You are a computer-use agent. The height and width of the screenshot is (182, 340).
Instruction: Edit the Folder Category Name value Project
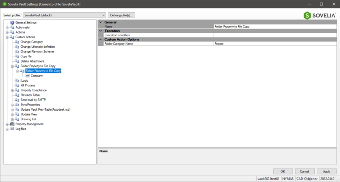tap(275, 44)
